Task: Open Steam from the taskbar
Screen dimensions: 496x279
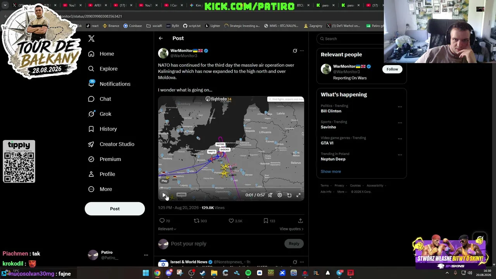Action: [x=203, y=273]
